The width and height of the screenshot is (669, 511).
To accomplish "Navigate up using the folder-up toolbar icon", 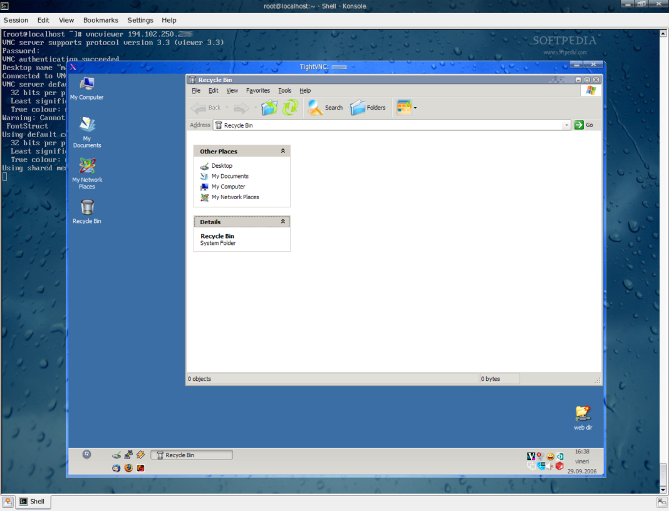I will (x=269, y=107).
